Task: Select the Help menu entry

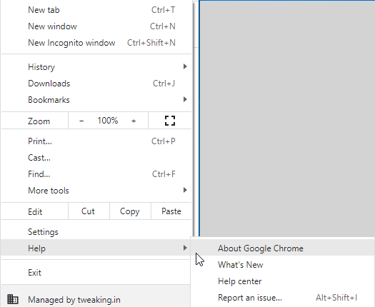Action: pos(96,248)
